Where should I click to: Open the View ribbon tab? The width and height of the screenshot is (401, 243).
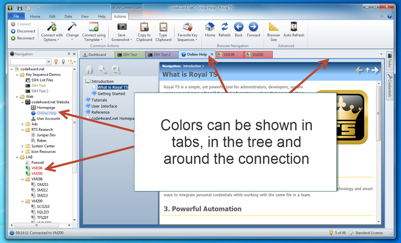coord(85,16)
